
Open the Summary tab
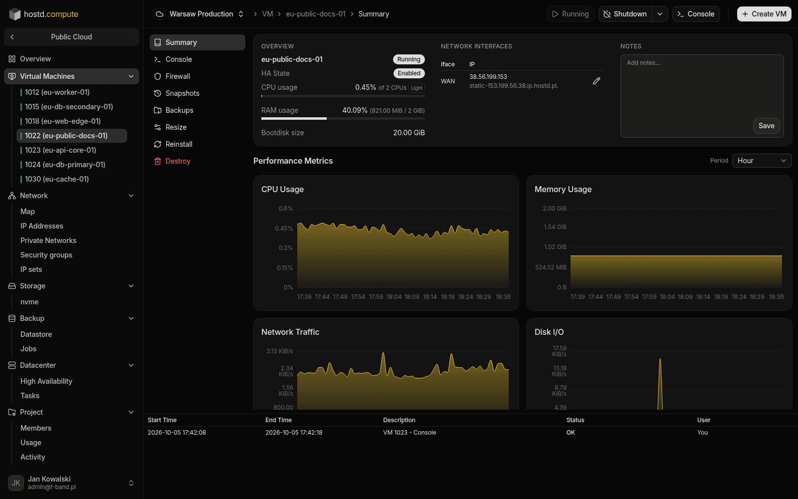click(198, 42)
